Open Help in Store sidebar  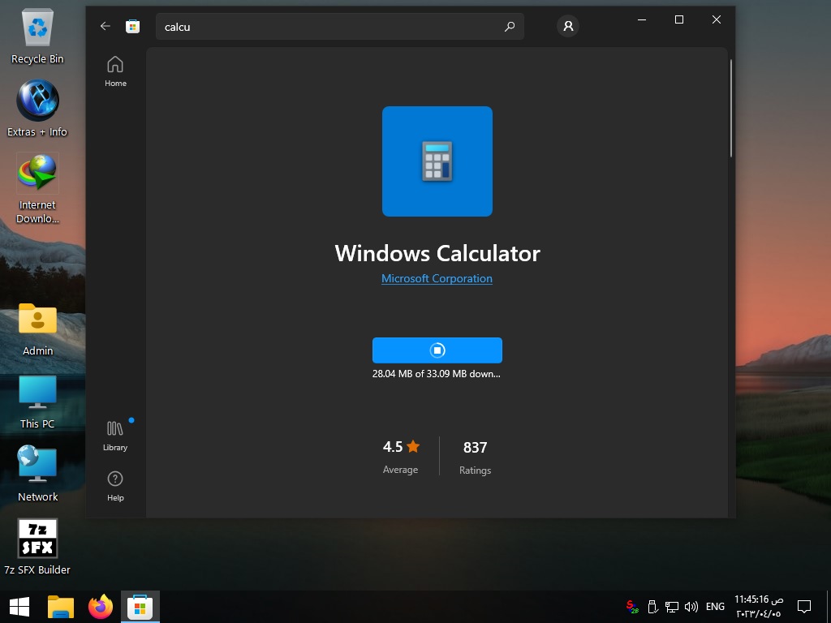pos(115,487)
